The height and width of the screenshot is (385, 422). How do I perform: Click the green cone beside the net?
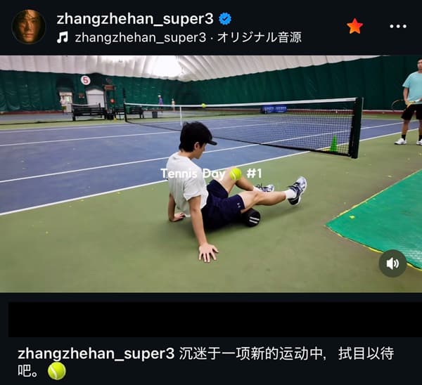pyautogui.click(x=334, y=143)
